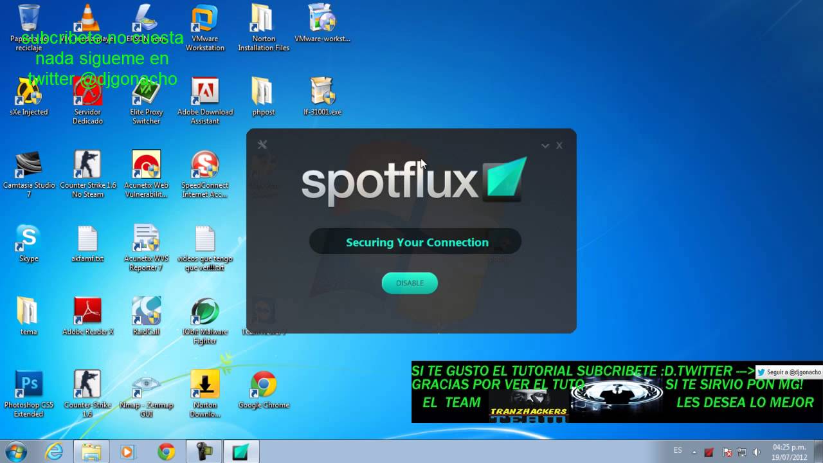Select the Norton Installation Files folder

pos(264,28)
